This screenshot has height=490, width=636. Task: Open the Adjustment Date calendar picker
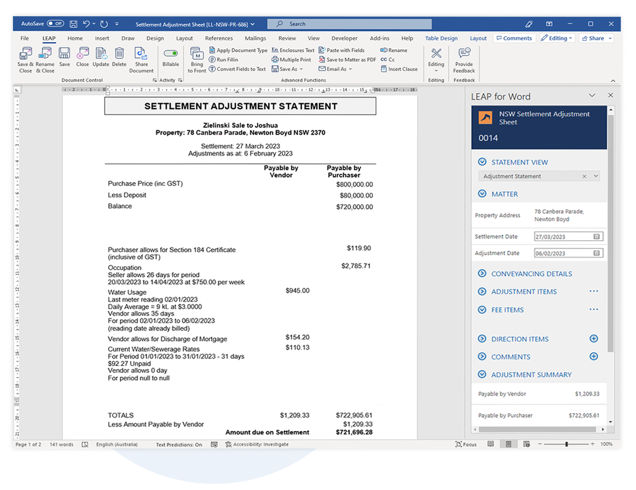coord(596,253)
